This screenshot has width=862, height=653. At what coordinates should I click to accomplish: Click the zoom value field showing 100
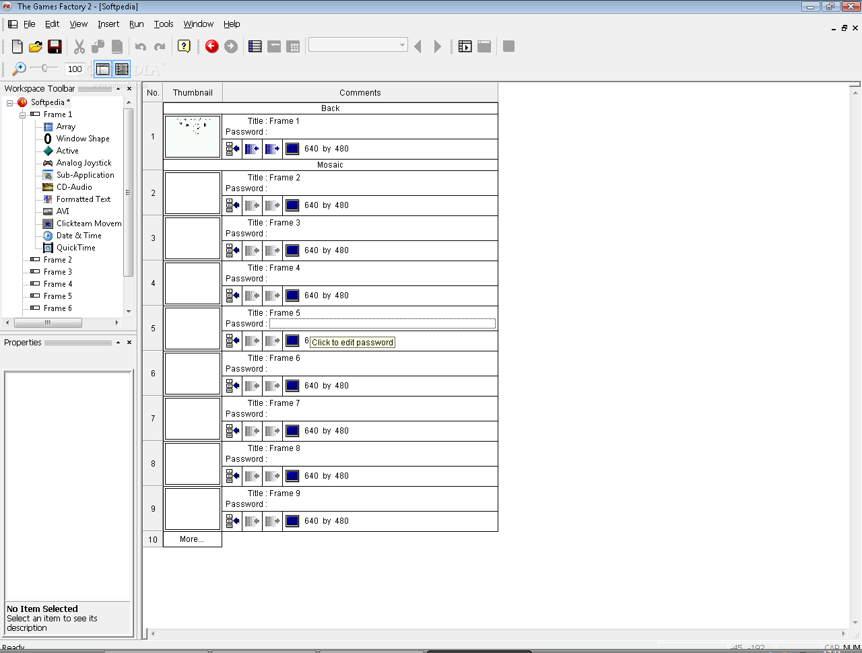(75, 69)
